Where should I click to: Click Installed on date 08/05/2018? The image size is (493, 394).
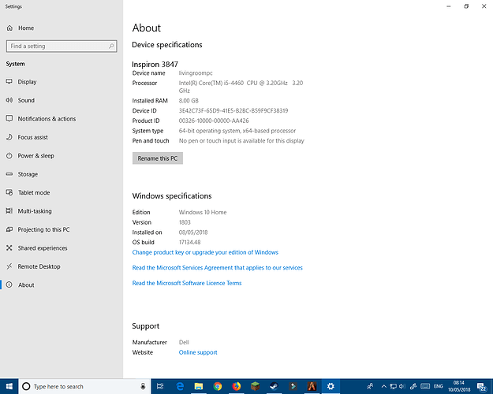[193, 232]
